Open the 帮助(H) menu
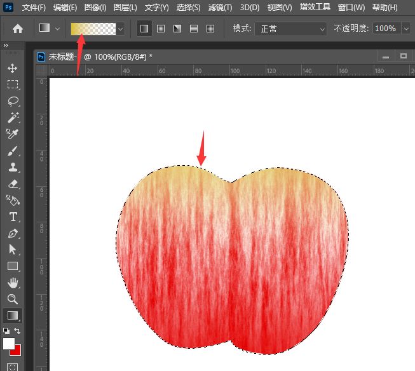 click(x=385, y=8)
